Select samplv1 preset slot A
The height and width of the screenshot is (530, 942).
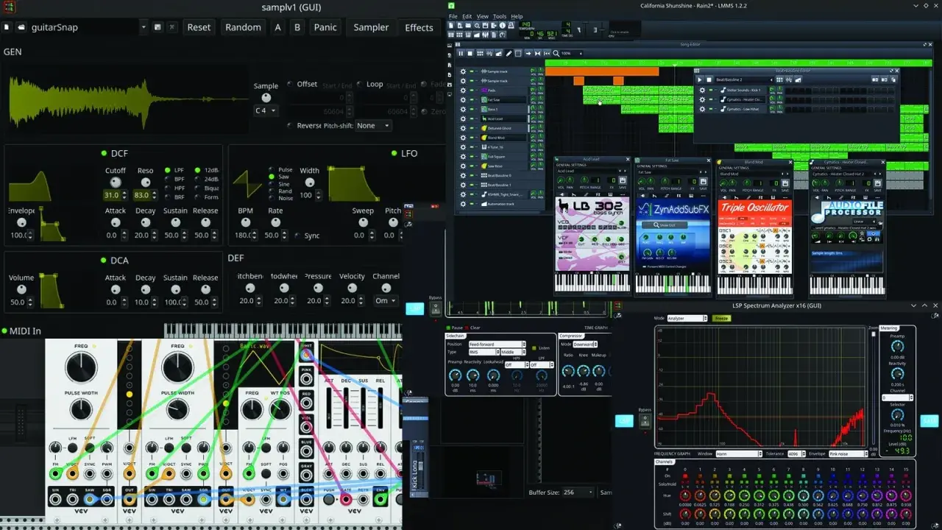coord(277,27)
